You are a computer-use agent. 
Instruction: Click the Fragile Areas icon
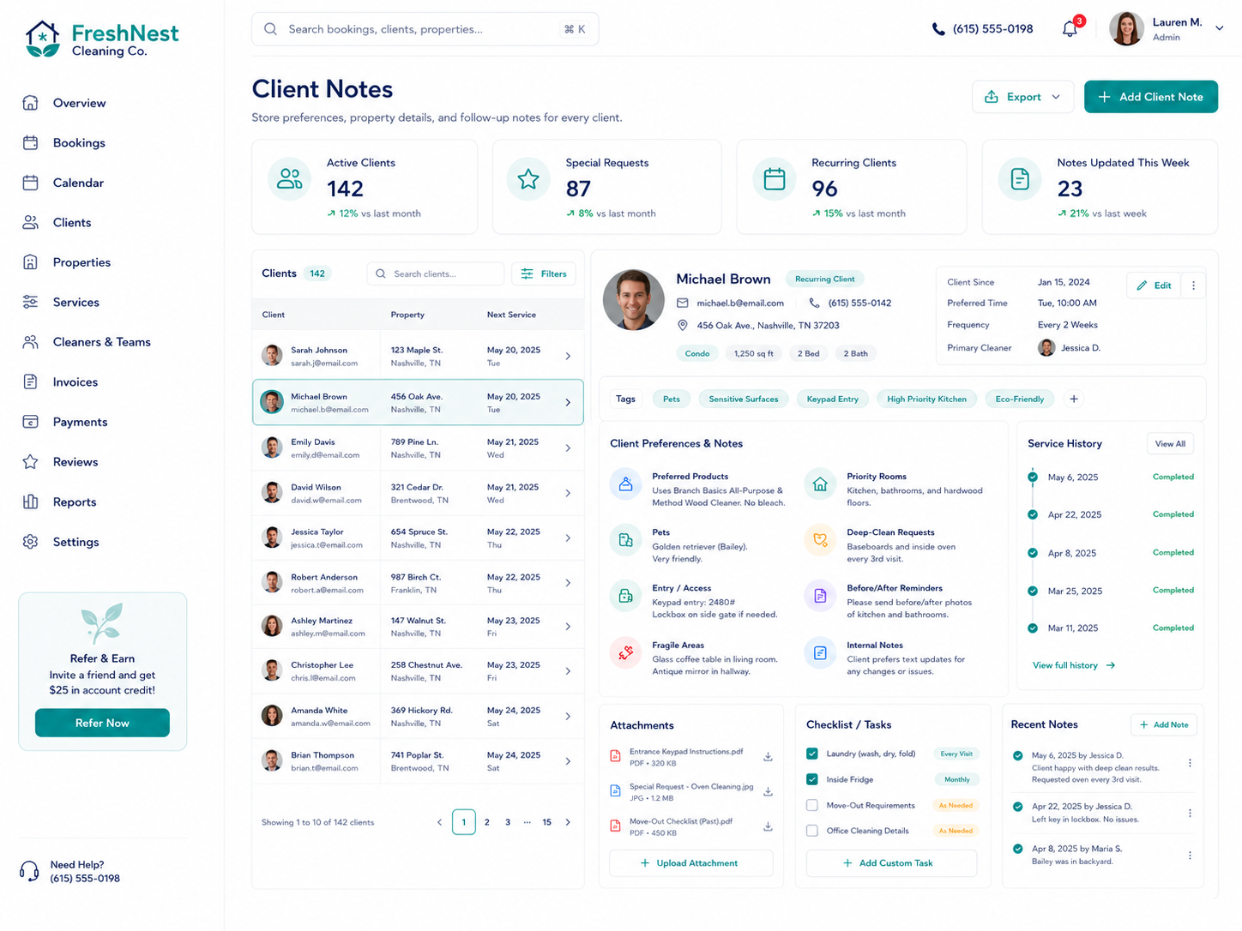pyautogui.click(x=626, y=652)
